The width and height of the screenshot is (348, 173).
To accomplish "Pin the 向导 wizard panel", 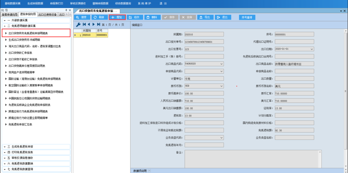I will (66, 10).
